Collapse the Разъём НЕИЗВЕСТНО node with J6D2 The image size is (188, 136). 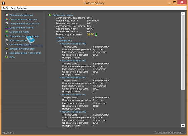[x=60, y=94]
